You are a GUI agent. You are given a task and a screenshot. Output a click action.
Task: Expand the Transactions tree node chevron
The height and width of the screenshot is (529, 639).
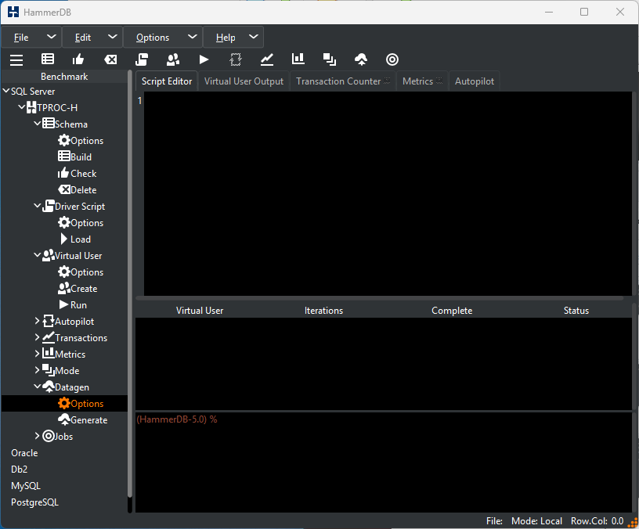click(37, 337)
